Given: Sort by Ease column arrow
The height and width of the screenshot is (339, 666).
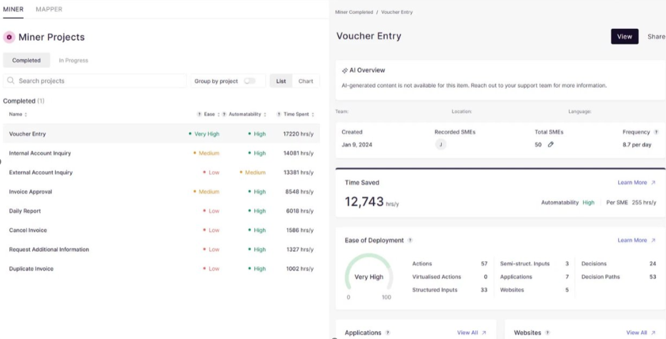Looking at the screenshot, I should point(218,115).
